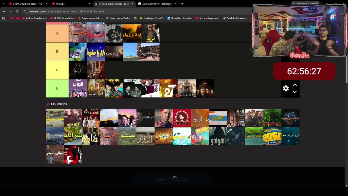Pick the الفوندو hooded figure image

click(x=218, y=136)
